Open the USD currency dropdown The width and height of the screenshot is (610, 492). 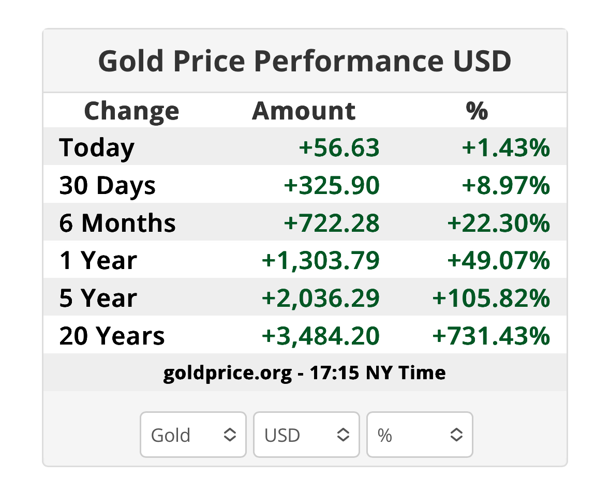(x=306, y=435)
